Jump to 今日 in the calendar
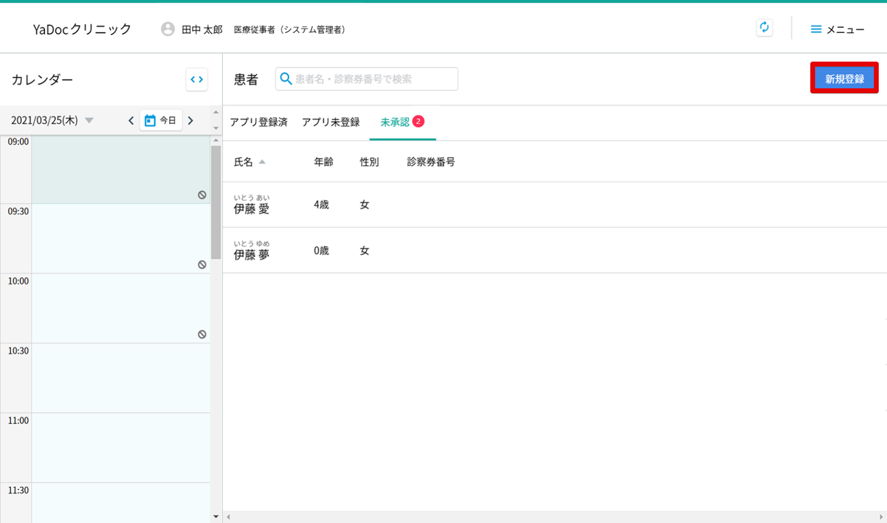This screenshot has height=523, width=887. pos(161,120)
